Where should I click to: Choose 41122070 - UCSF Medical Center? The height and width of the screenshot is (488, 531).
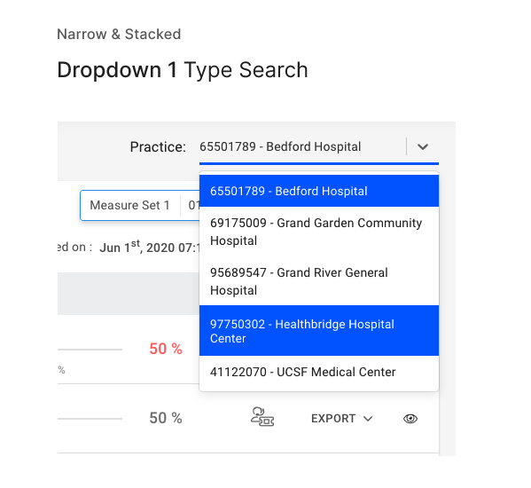coord(319,372)
